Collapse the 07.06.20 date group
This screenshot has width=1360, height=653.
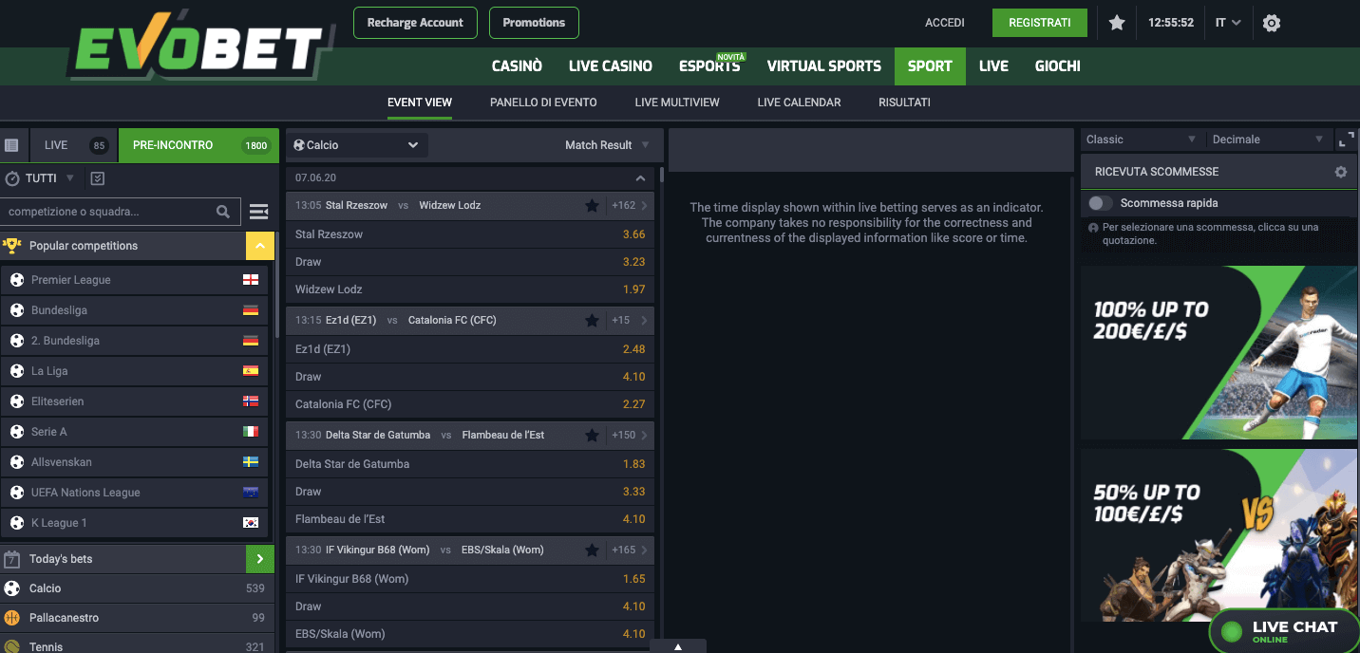tap(640, 178)
